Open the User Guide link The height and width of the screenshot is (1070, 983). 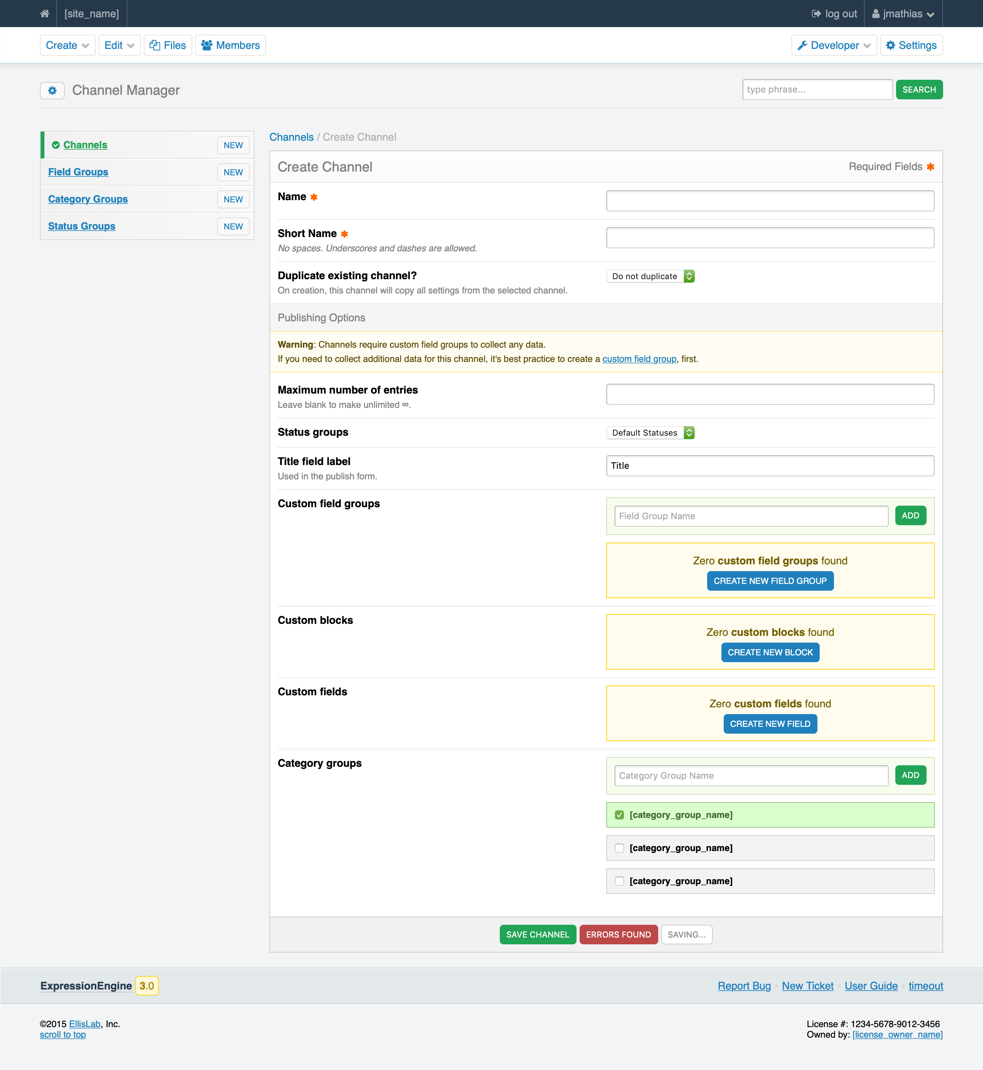click(x=871, y=986)
